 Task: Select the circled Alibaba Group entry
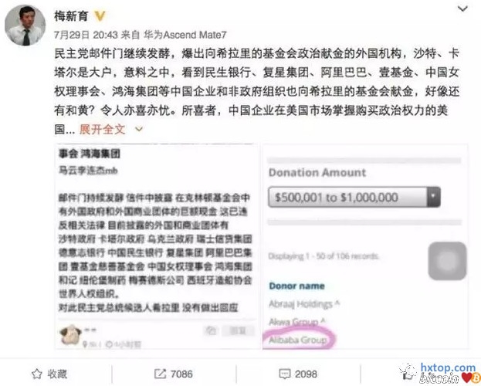tap(298, 340)
